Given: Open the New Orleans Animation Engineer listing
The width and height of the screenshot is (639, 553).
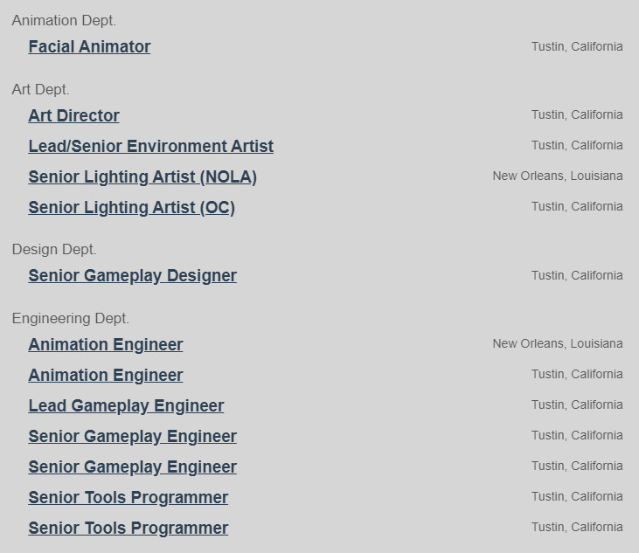Looking at the screenshot, I should [x=106, y=344].
